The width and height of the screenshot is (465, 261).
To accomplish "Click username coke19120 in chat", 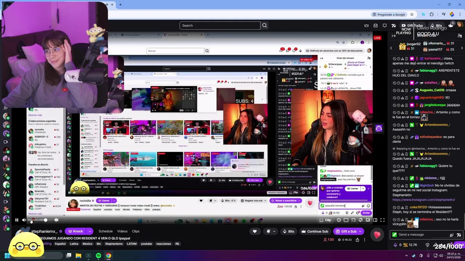I will point(418,207).
